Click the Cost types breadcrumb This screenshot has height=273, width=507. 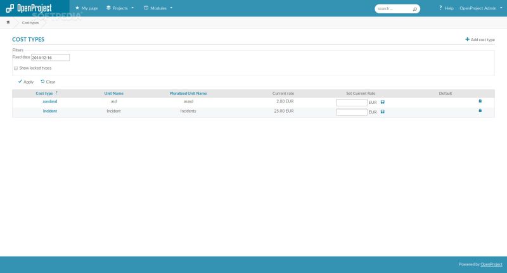(x=30, y=23)
